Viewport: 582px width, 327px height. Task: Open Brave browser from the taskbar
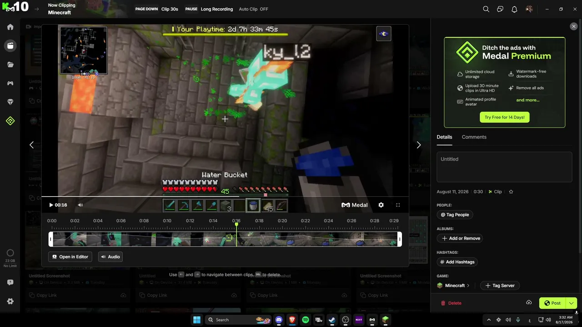[x=292, y=320]
